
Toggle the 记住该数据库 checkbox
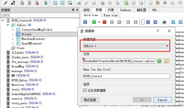coord(85,90)
